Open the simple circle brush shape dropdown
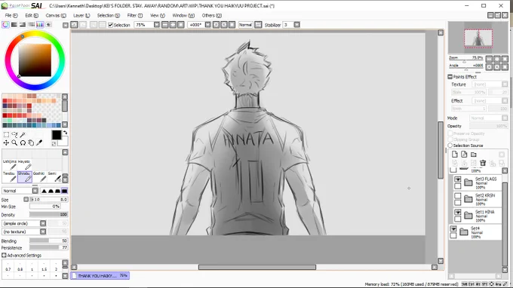513x288 pixels. [x=43, y=223]
